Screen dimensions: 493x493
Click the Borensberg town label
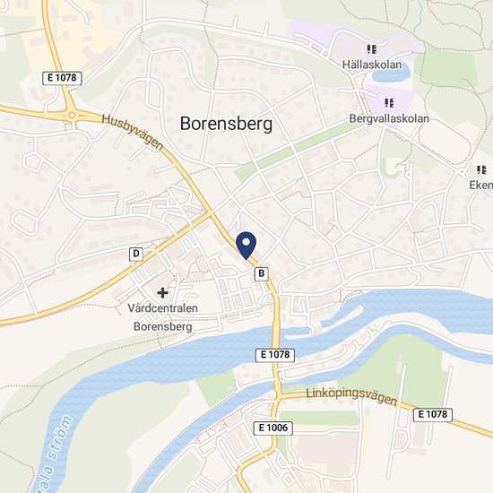[x=226, y=124]
